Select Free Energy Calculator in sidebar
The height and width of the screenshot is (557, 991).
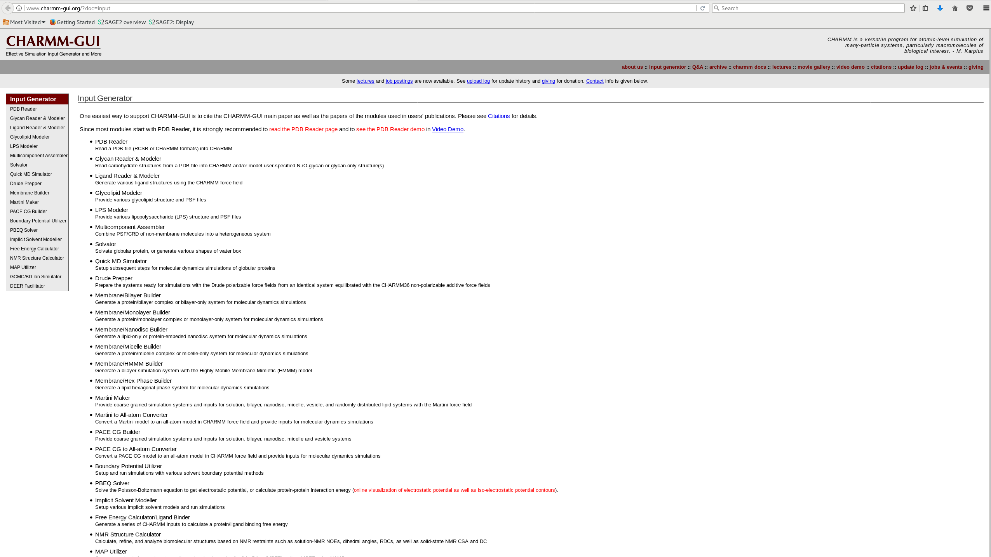point(35,249)
